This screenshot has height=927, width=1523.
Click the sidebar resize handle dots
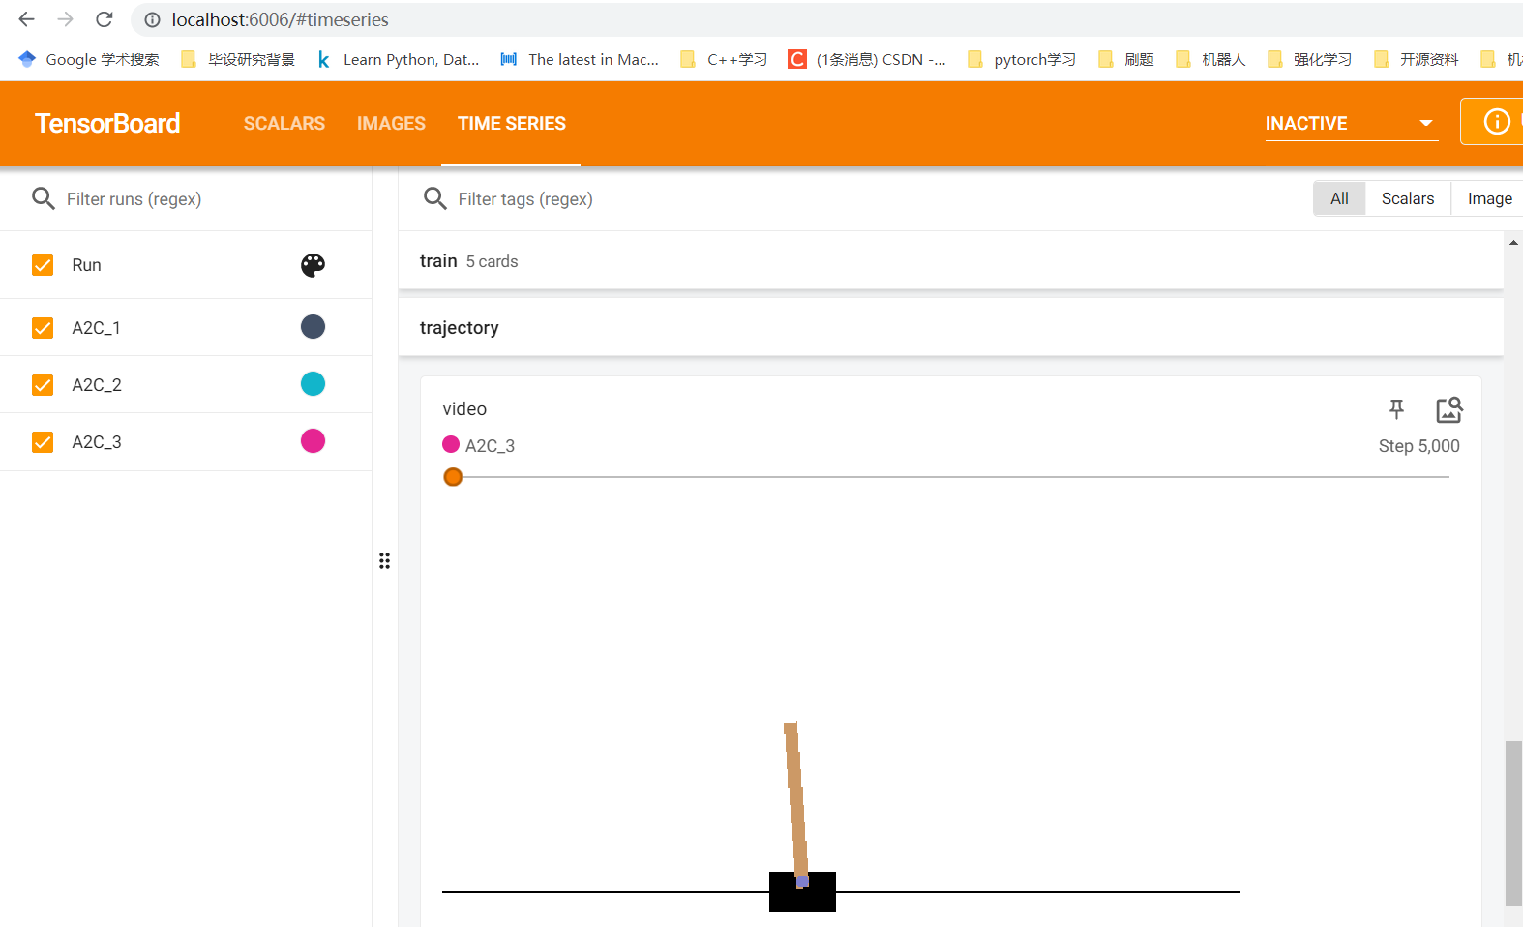click(384, 561)
